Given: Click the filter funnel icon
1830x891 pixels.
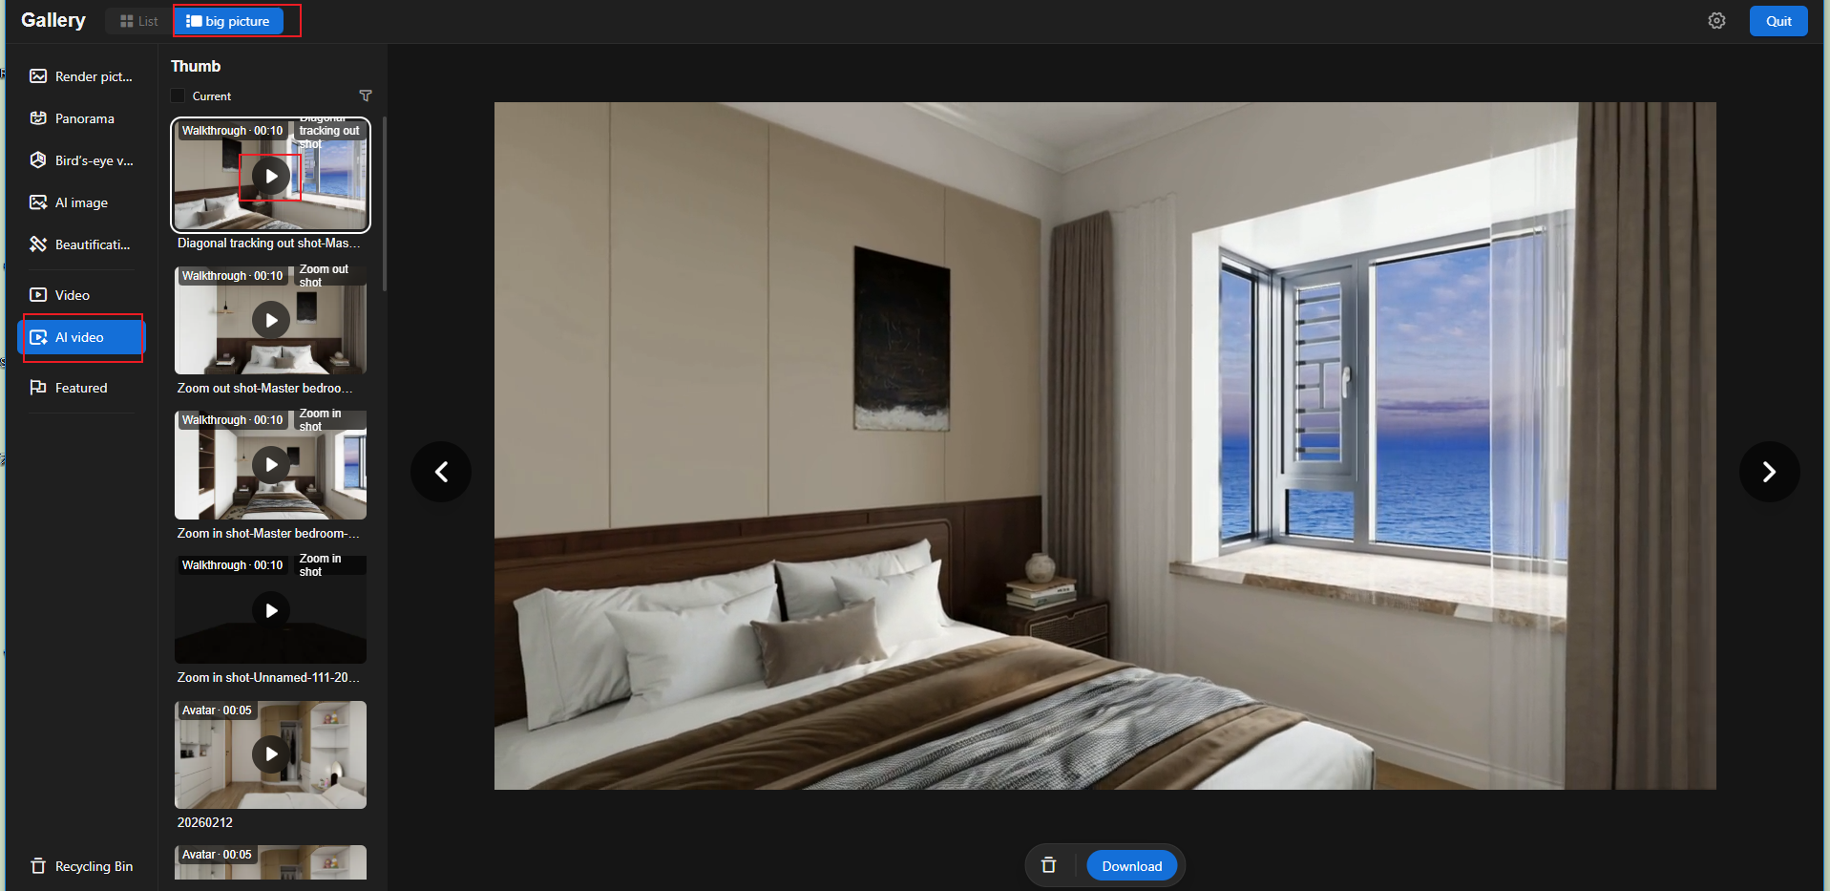Looking at the screenshot, I should click(365, 95).
